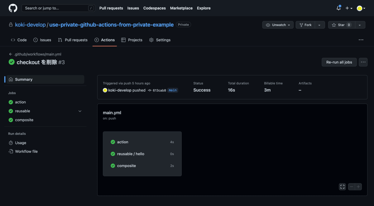
Task: Click the Success status text
Action: [202, 90]
